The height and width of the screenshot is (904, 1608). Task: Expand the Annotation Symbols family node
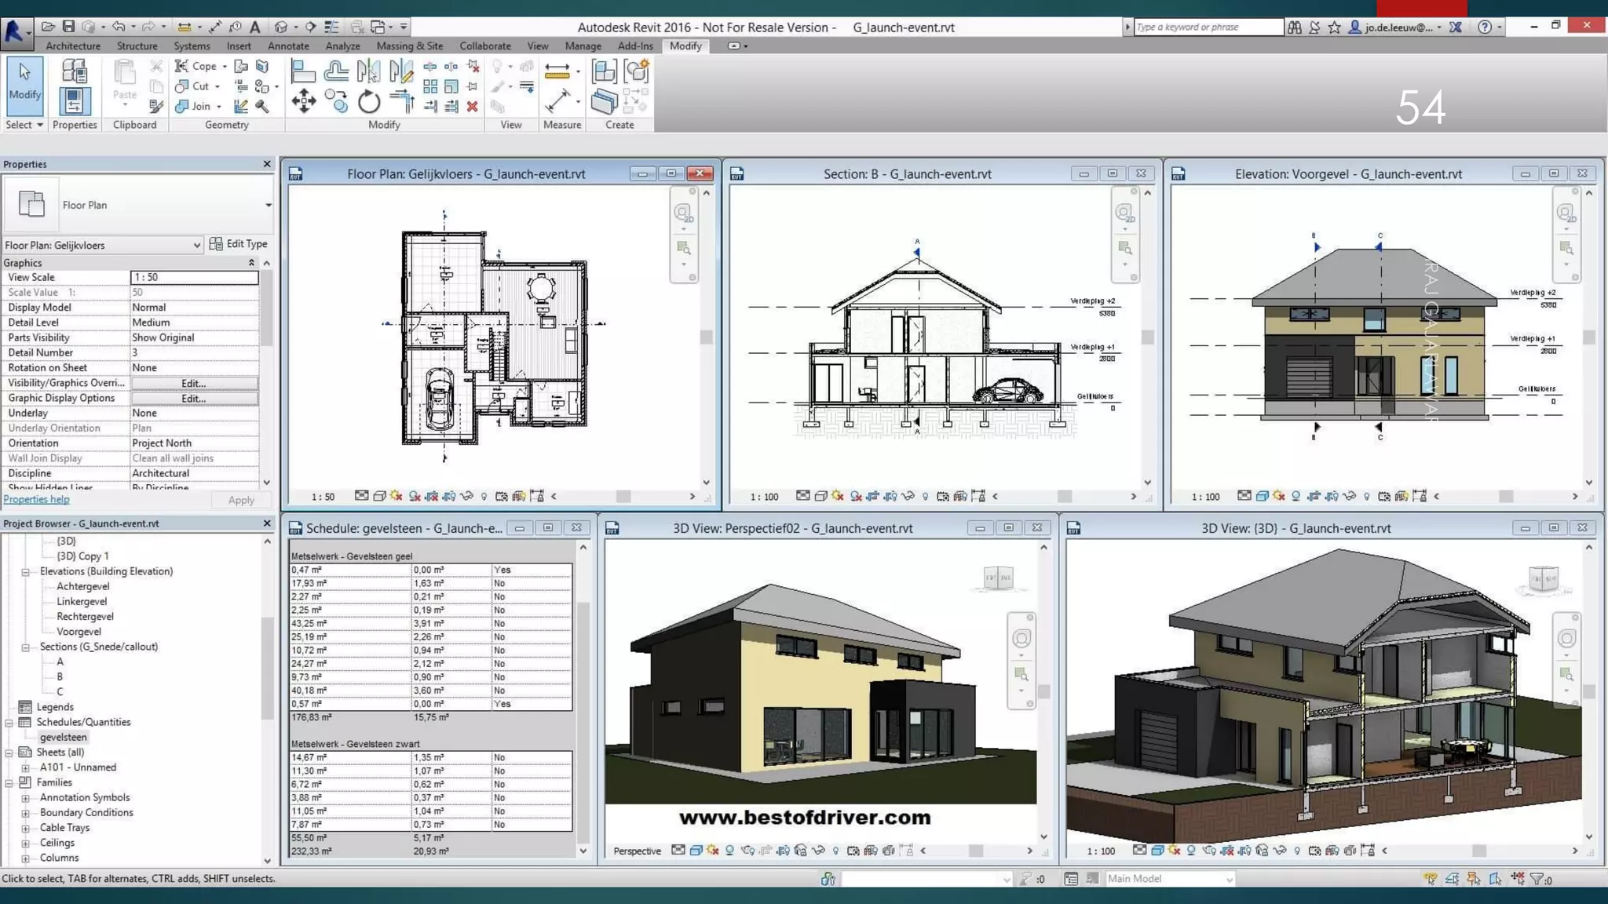(25, 798)
